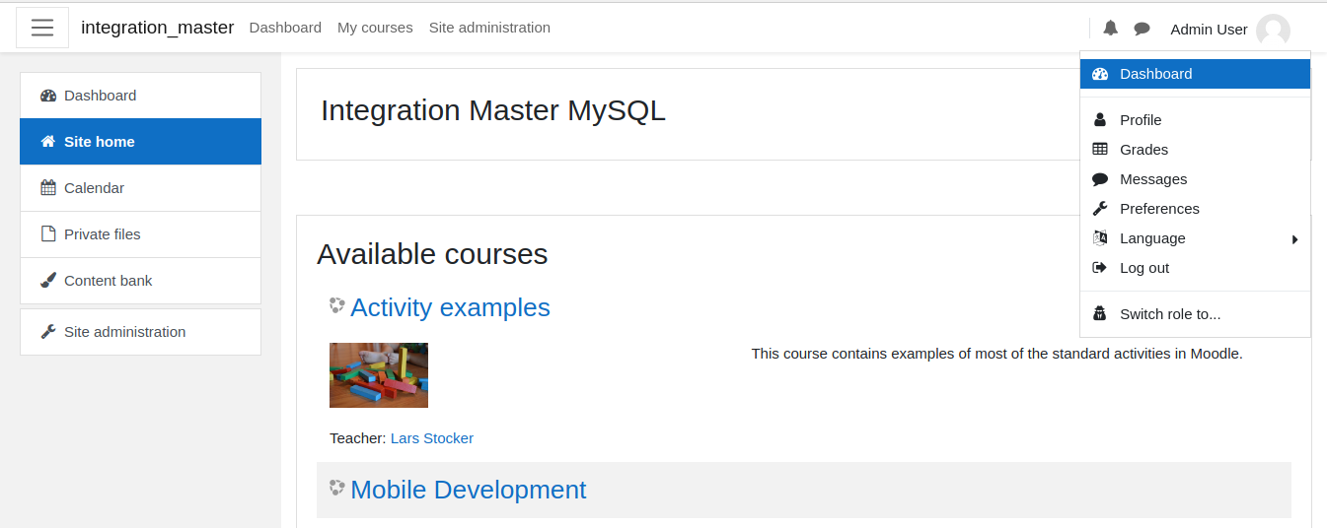Image resolution: width=1327 pixels, height=528 pixels.
Task: Open the Mobile Development course link
Action: click(468, 490)
